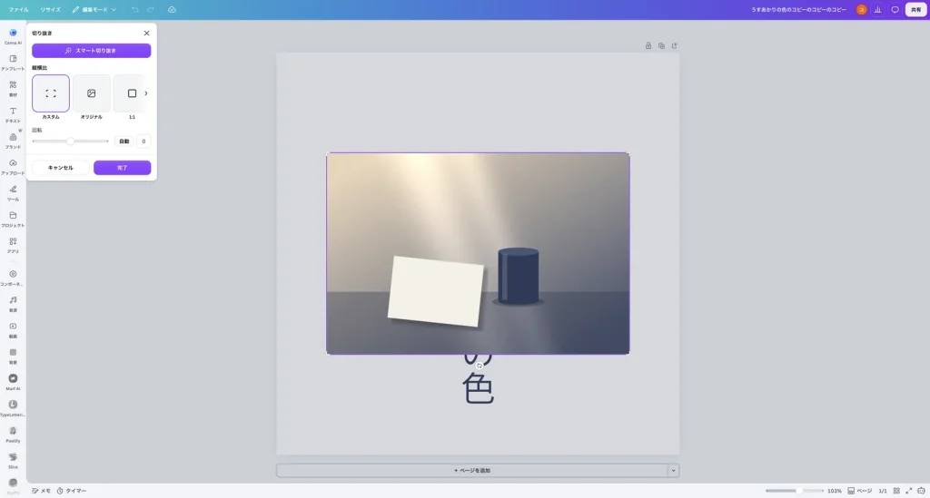Click the rightmost bottom-bar icon after fullscreen
Viewport: 930px width, 498px height.
click(921, 491)
